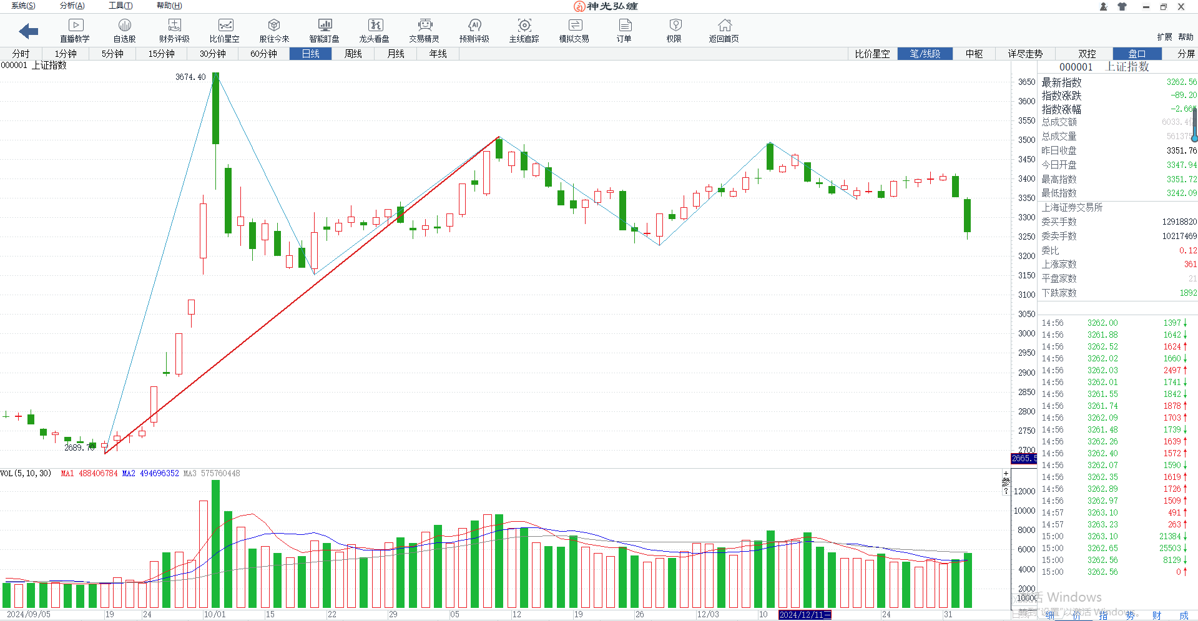This screenshot has width=1198, height=621.
Task: Select the 60分钟 period tab
Action: point(263,54)
